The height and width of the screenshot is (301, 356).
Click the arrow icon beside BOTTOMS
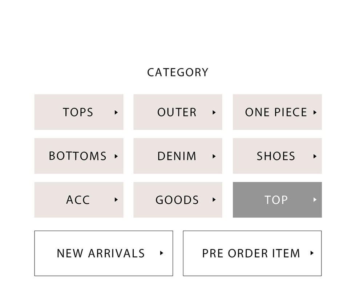tap(116, 156)
